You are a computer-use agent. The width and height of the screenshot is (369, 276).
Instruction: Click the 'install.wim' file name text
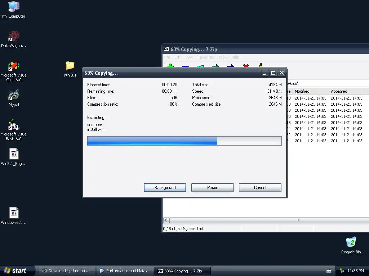(95, 129)
